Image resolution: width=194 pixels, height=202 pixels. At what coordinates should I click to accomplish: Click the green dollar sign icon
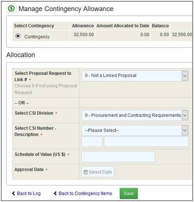11,8
